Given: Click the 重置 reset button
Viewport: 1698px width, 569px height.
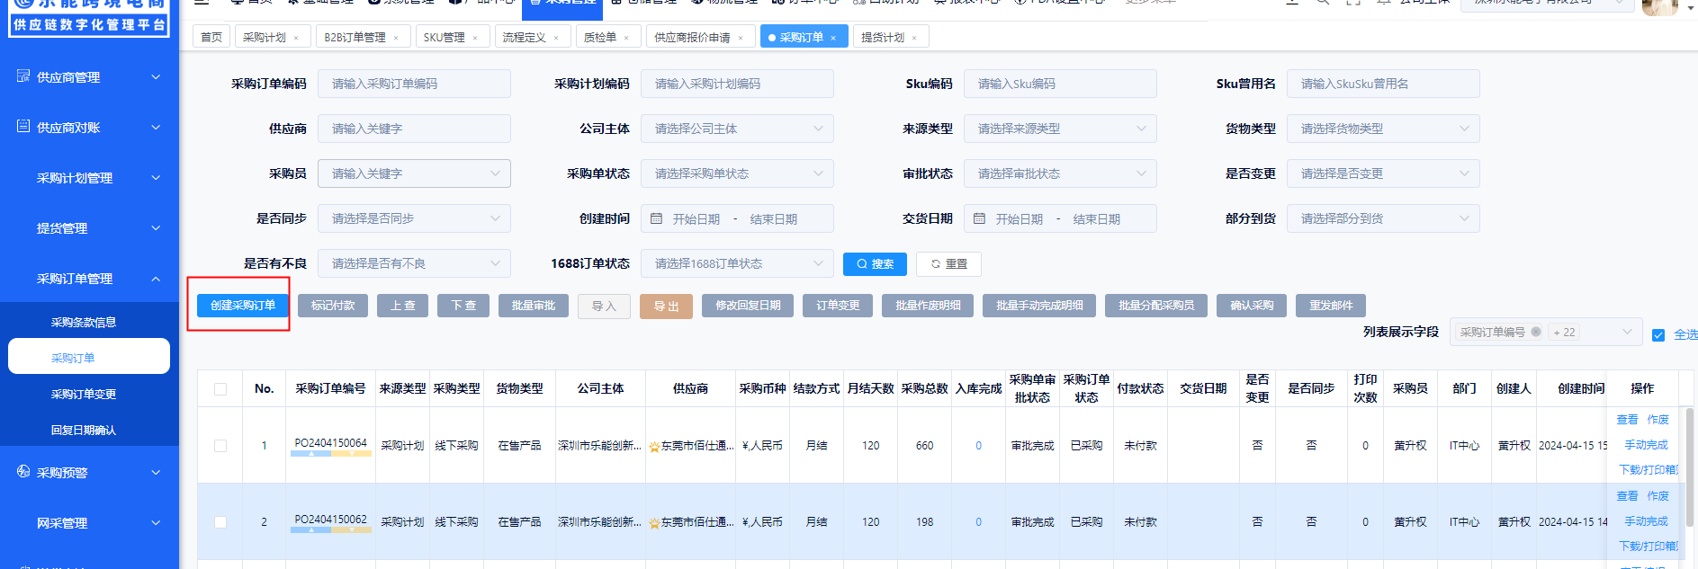Looking at the screenshot, I should pos(948,263).
